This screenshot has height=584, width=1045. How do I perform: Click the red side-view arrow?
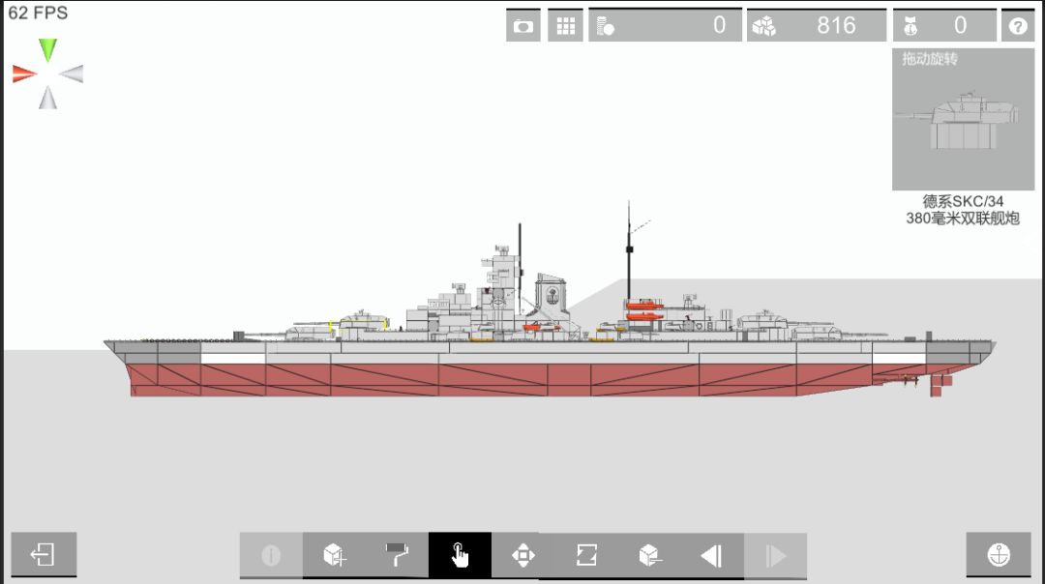pyautogui.click(x=24, y=73)
